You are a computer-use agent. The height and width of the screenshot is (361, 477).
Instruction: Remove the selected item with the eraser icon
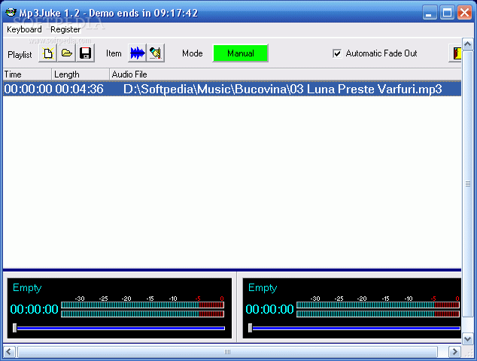tap(156, 53)
